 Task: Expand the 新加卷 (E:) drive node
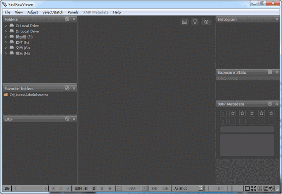coord(6,37)
